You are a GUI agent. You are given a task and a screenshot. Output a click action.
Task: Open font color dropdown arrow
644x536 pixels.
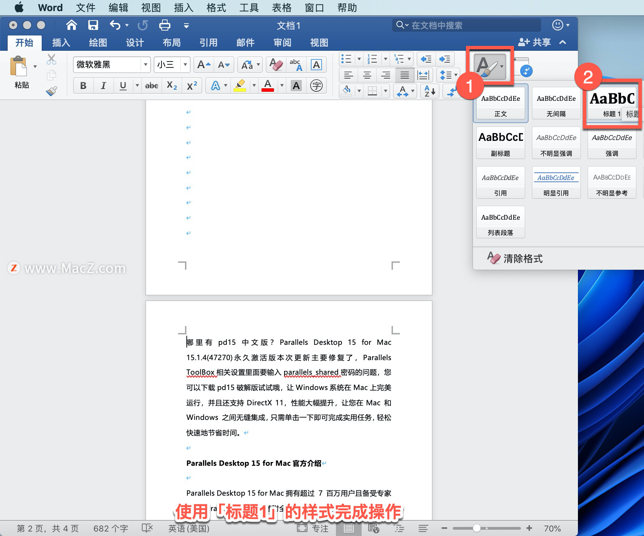pyautogui.click(x=282, y=86)
